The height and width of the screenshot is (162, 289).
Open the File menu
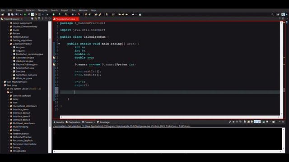click(x=3, y=10)
